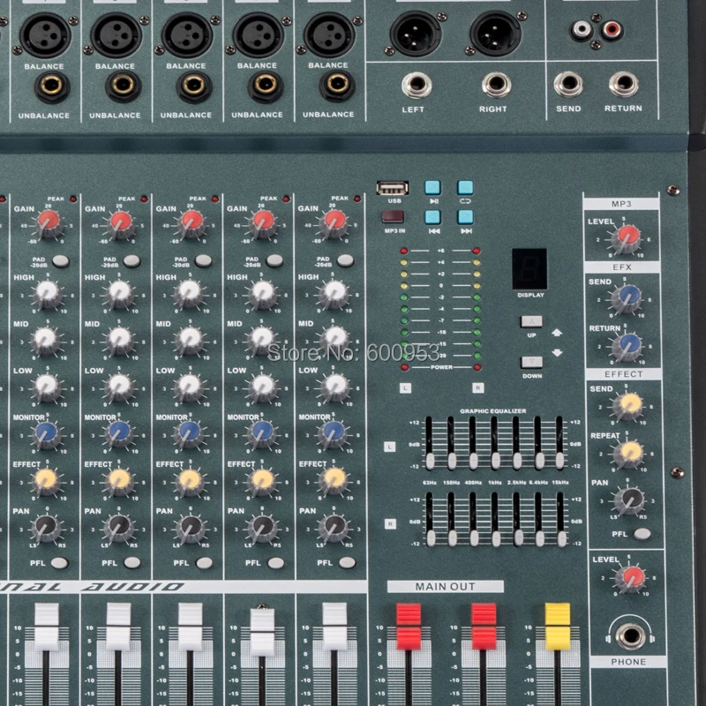The height and width of the screenshot is (706, 706).
Task: Click the DOWN program button
Action: click(x=532, y=362)
